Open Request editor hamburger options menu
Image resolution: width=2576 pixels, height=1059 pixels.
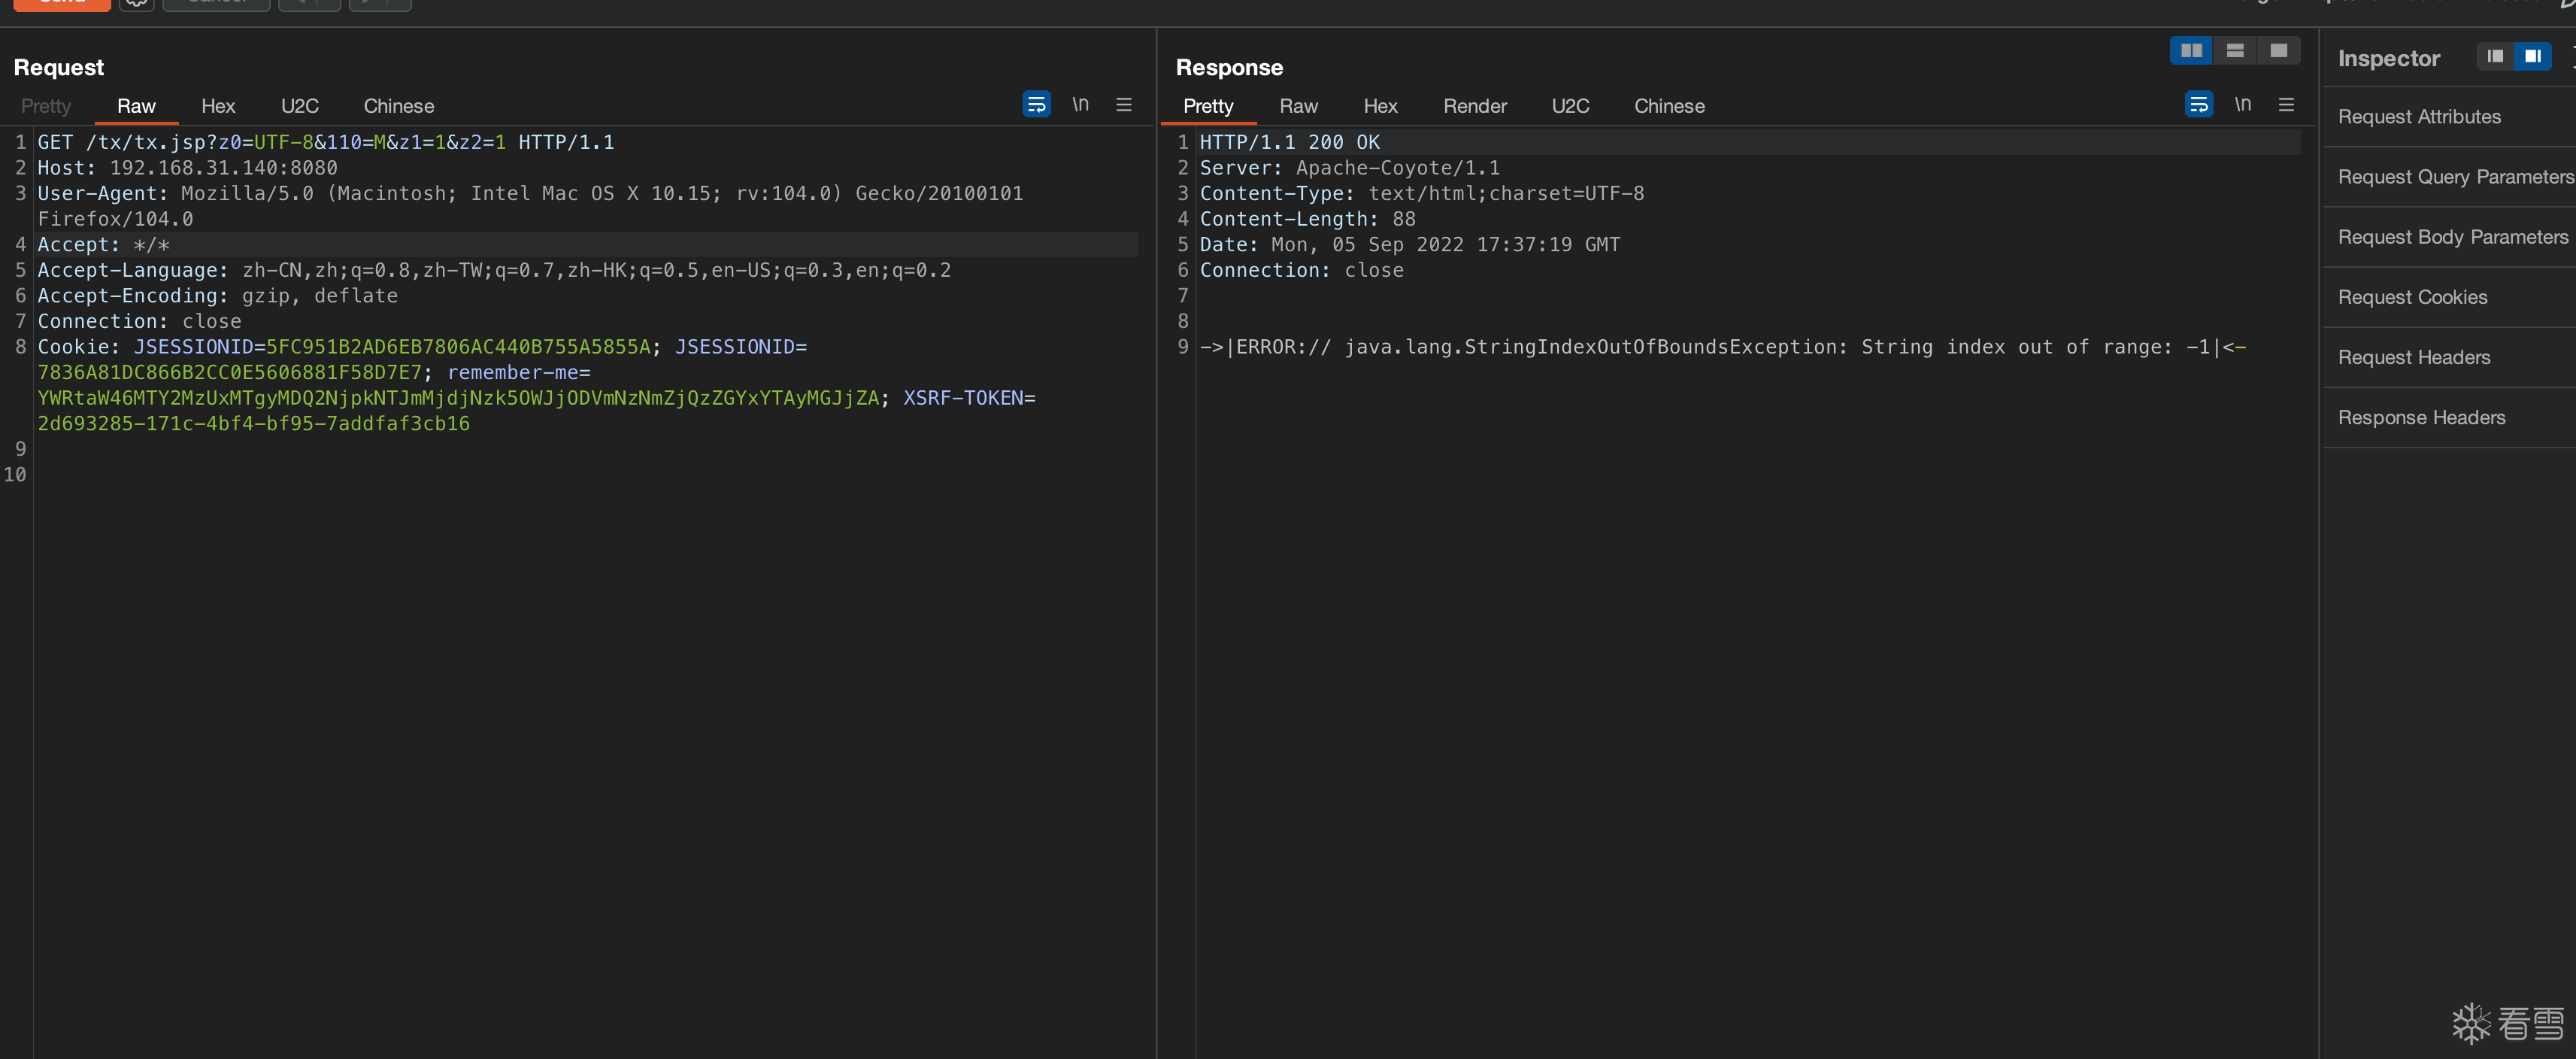pyautogui.click(x=1123, y=104)
